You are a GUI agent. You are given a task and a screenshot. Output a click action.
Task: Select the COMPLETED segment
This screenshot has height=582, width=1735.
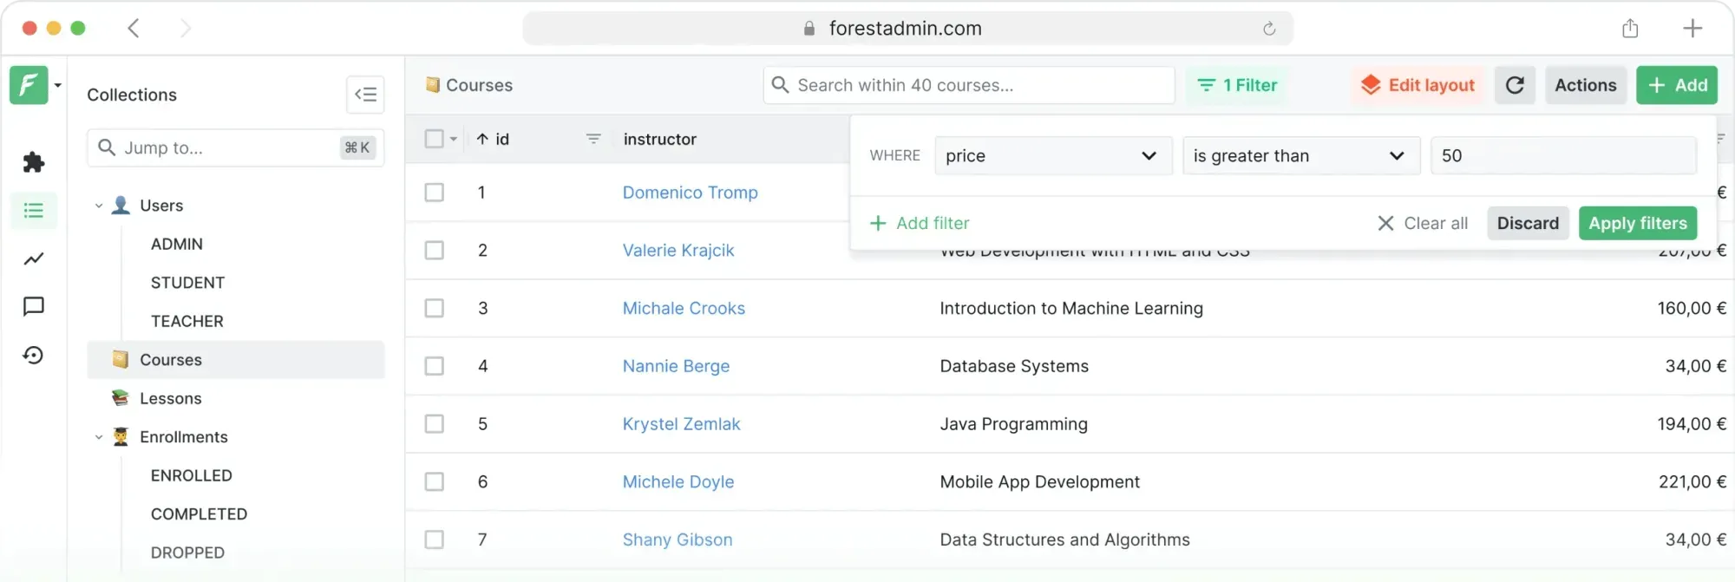click(x=199, y=513)
